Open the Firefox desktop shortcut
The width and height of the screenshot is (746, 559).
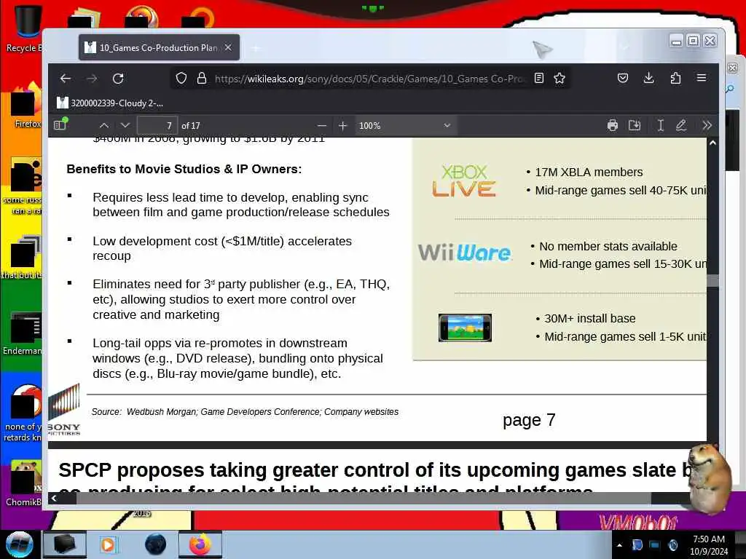click(x=26, y=106)
